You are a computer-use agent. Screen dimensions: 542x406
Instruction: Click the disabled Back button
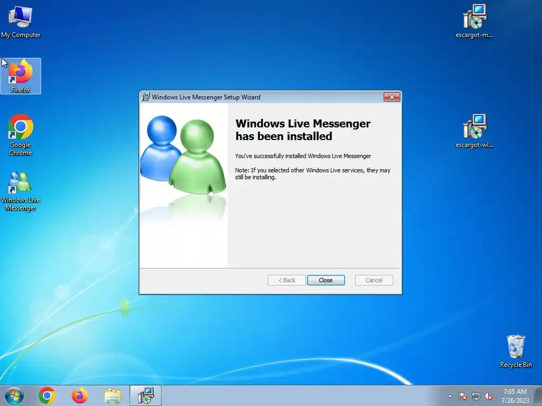click(286, 280)
